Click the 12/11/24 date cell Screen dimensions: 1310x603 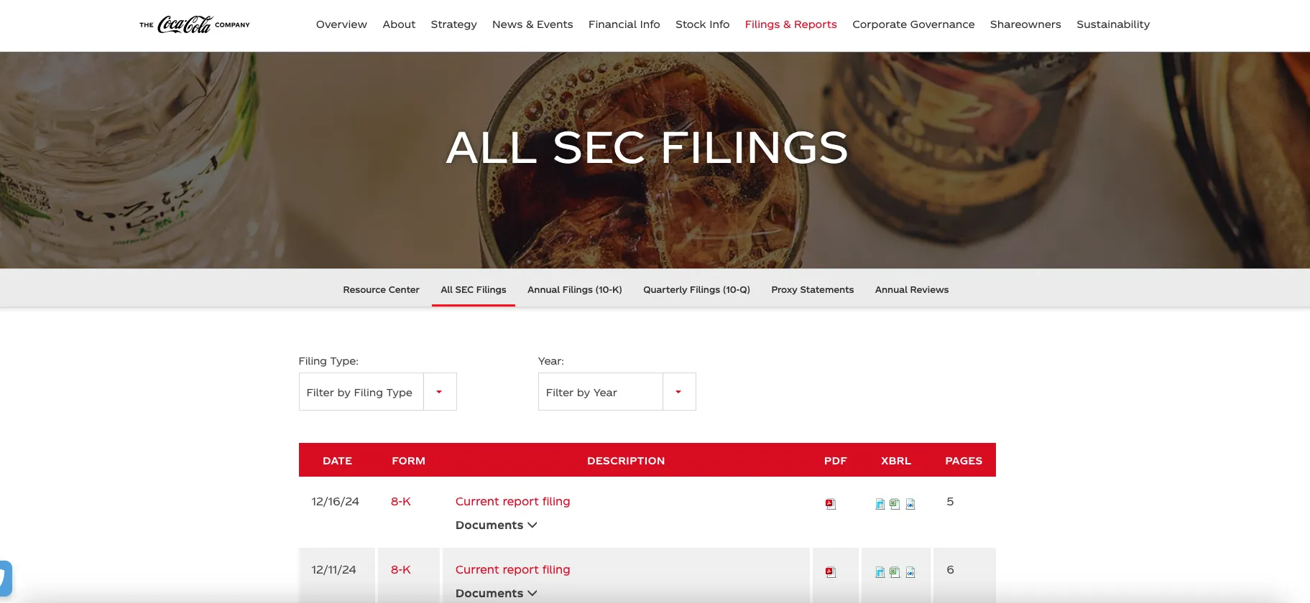point(333,570)
